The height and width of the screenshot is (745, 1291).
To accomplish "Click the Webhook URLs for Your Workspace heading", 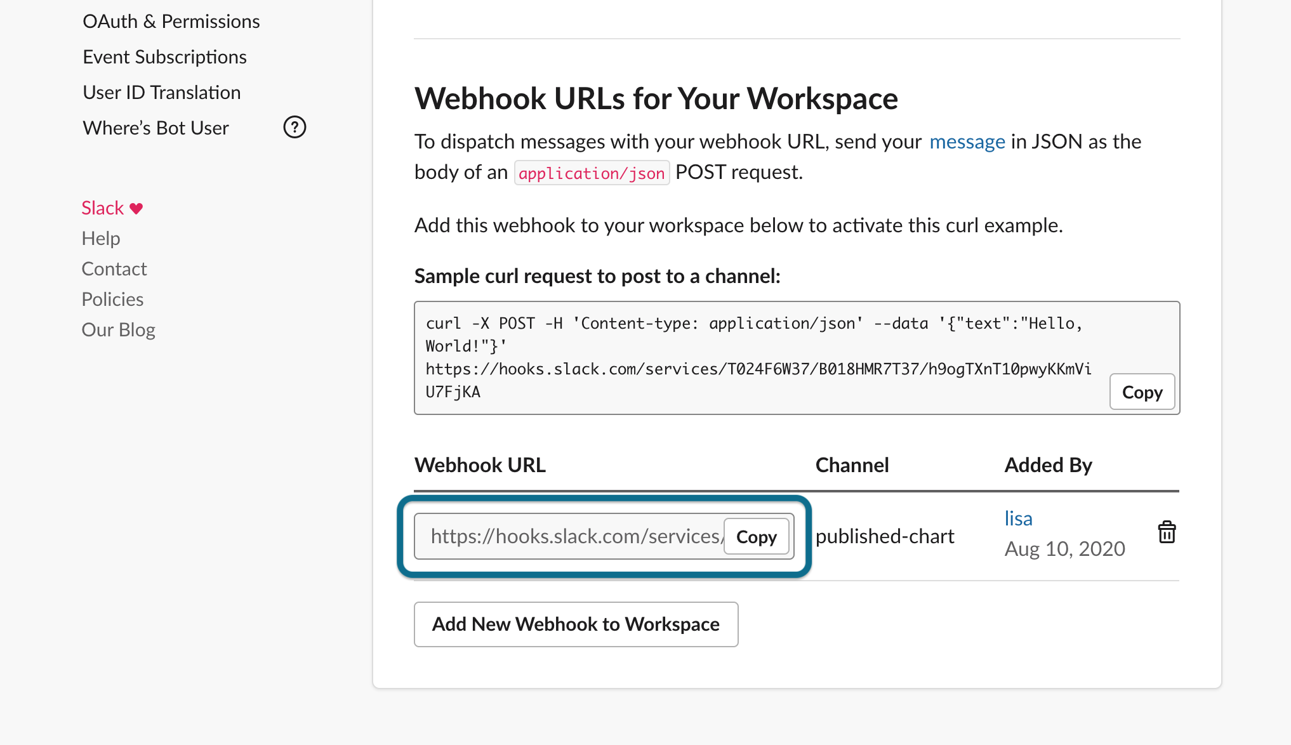I will tap(656, 99).
